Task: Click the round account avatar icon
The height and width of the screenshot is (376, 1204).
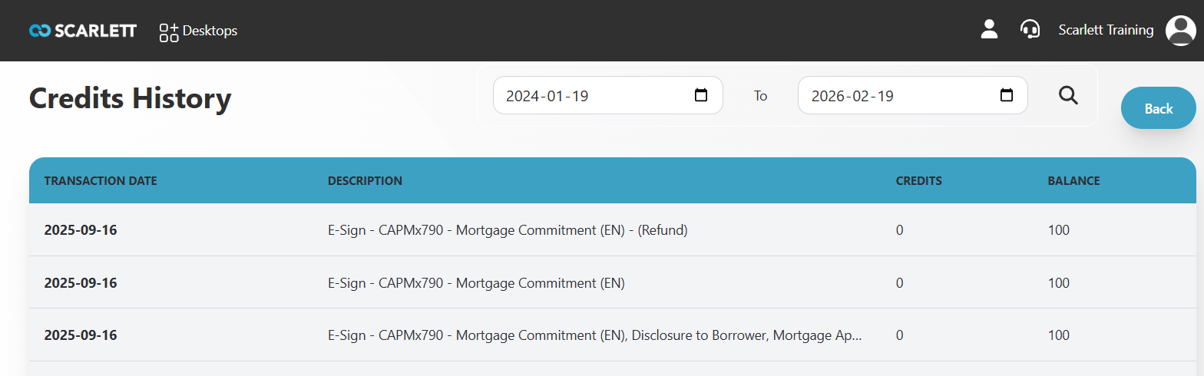Action: tap(1180, 31)
